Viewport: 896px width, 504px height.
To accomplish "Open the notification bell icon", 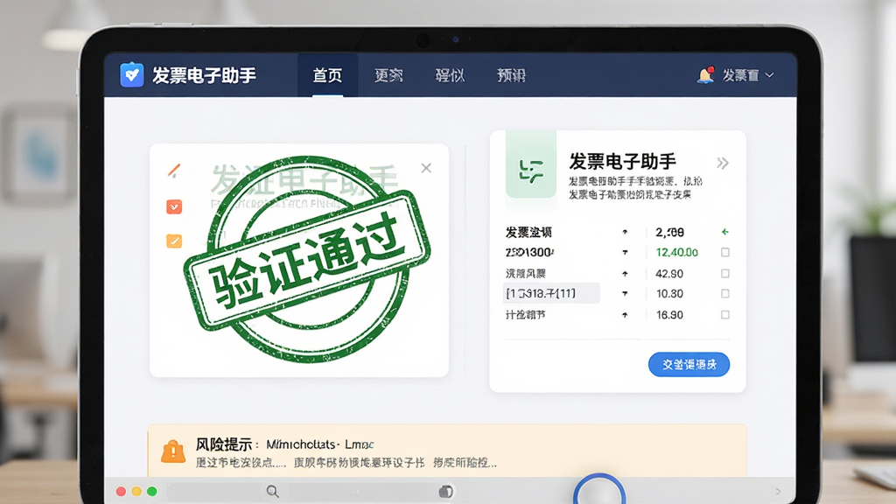I will coord(706,75).
